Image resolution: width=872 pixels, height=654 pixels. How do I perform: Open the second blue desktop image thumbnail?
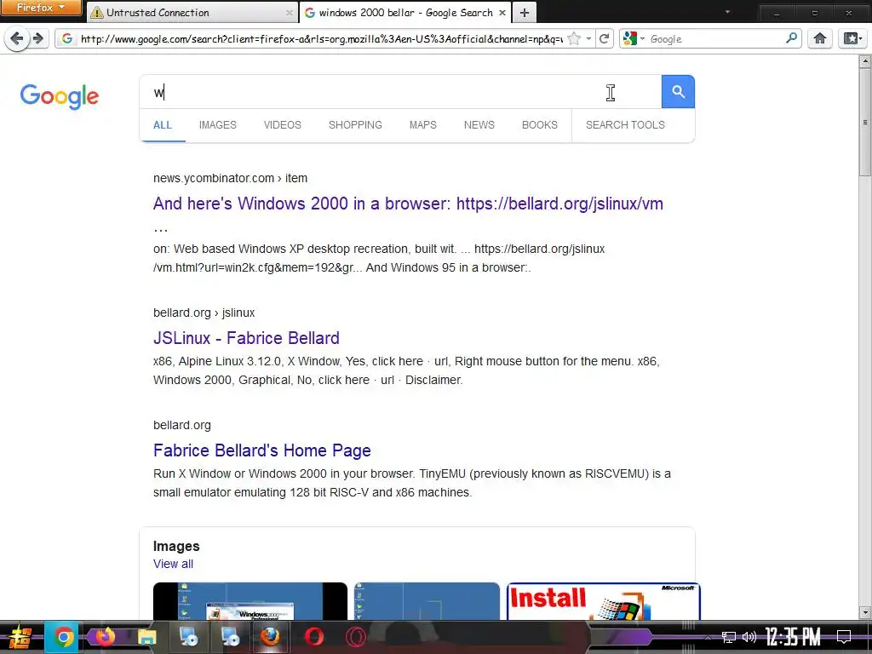427,601
